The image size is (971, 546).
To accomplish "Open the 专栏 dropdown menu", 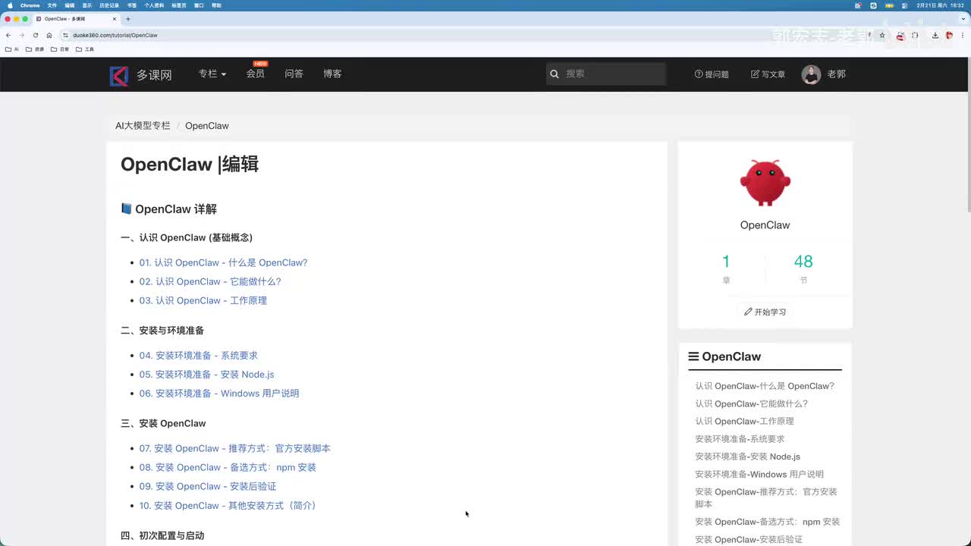I will [212, 74].
